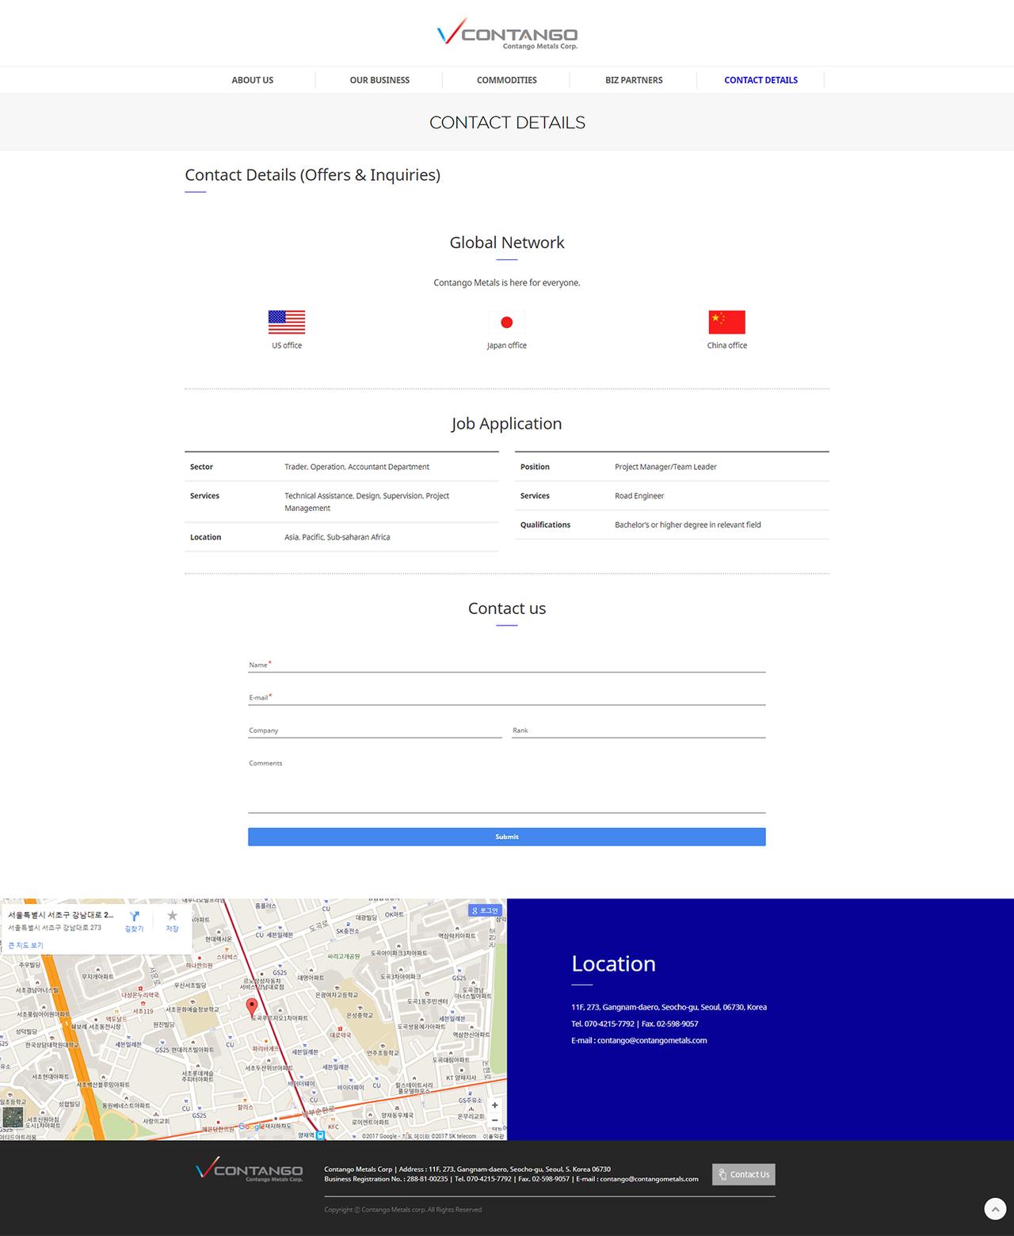1014x1236 pixels.
Task: Open the Japan office flag
Action: (x=507, y=322)
